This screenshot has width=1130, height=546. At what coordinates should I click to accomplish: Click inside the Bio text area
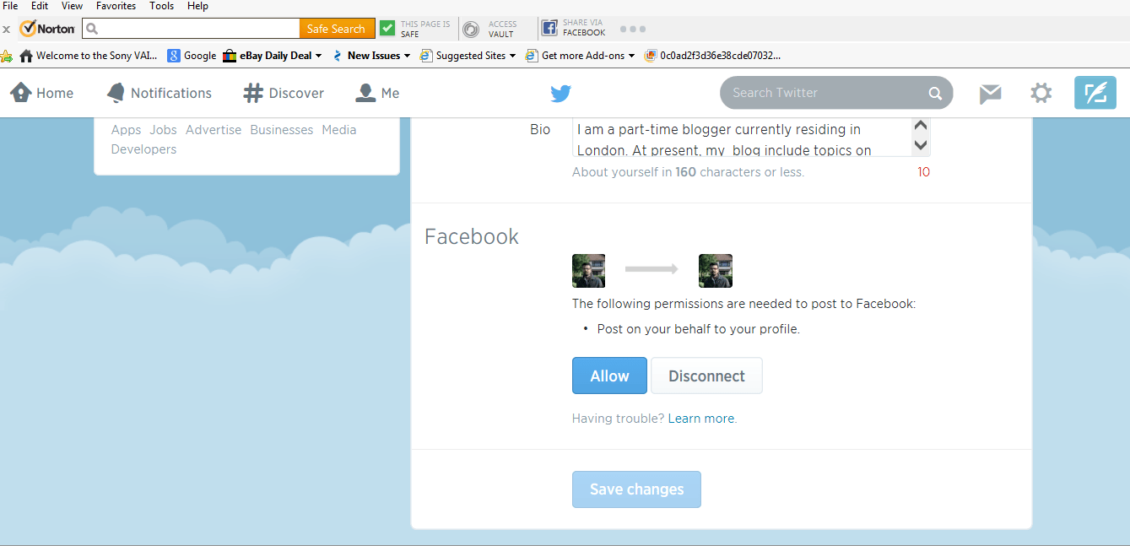(741, 138)
